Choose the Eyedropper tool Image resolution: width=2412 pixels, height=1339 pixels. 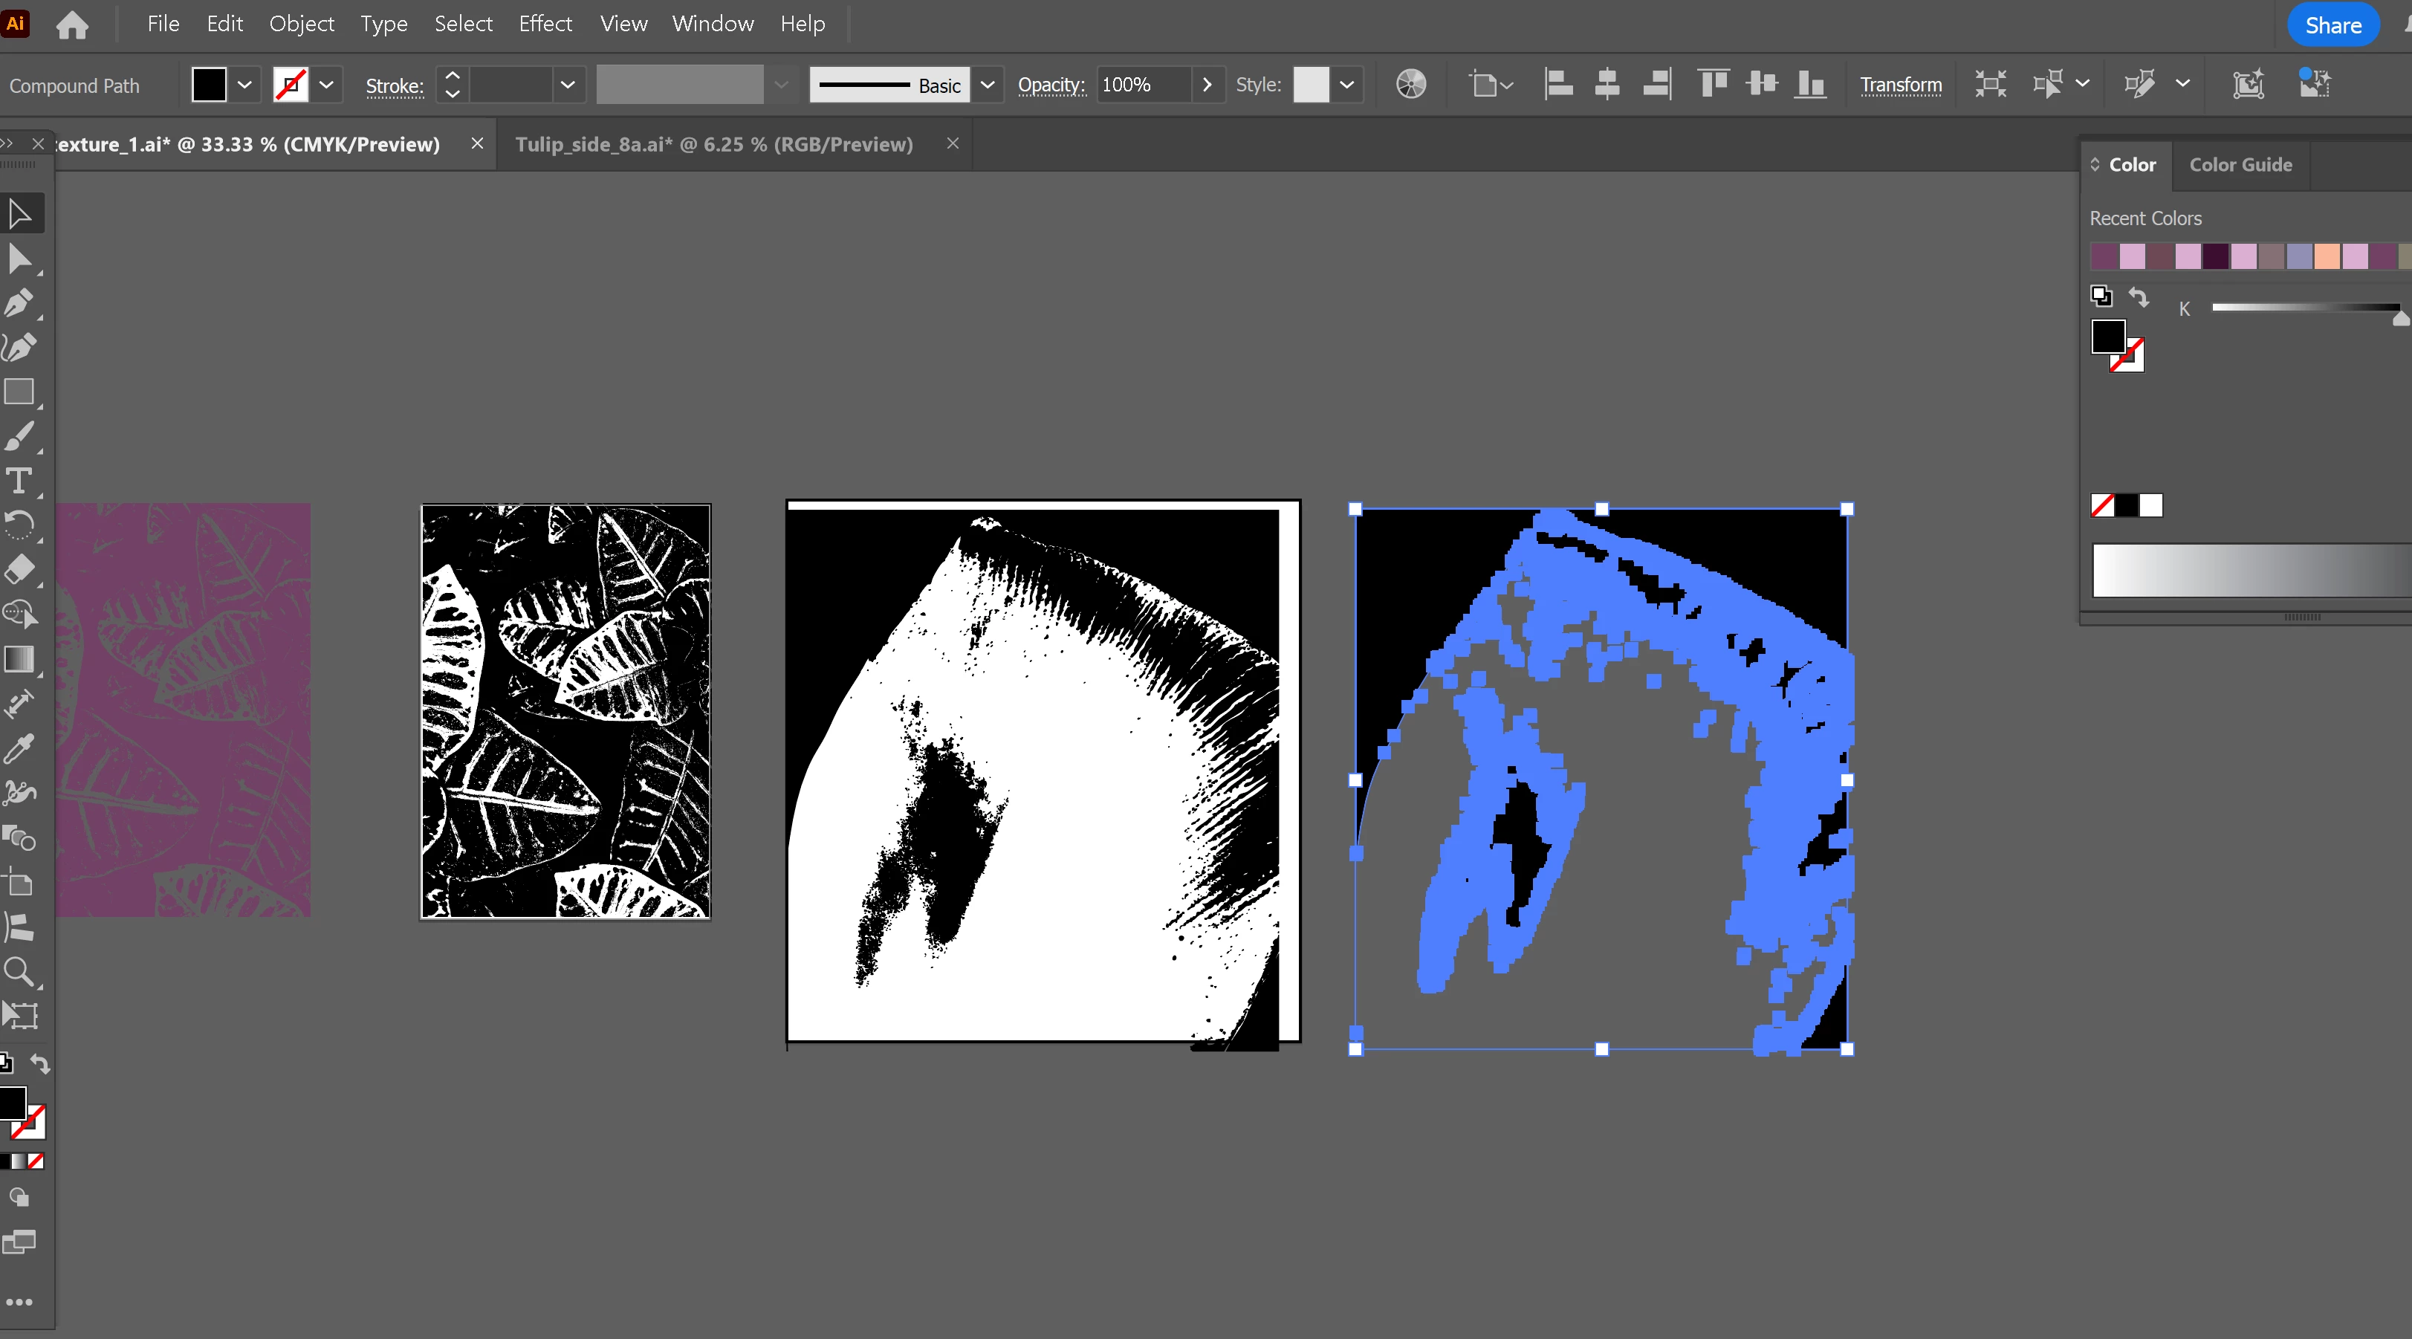[x=19, y=748]
